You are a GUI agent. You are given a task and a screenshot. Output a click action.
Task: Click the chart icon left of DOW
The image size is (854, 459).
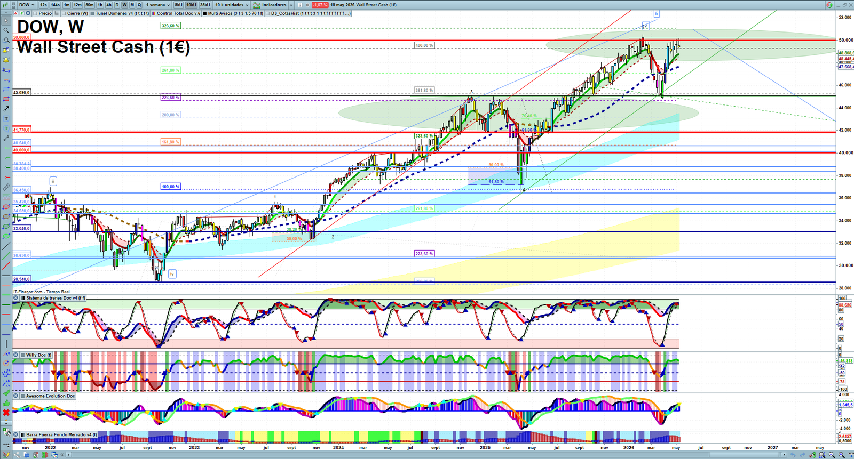click(x=5, y=5)
